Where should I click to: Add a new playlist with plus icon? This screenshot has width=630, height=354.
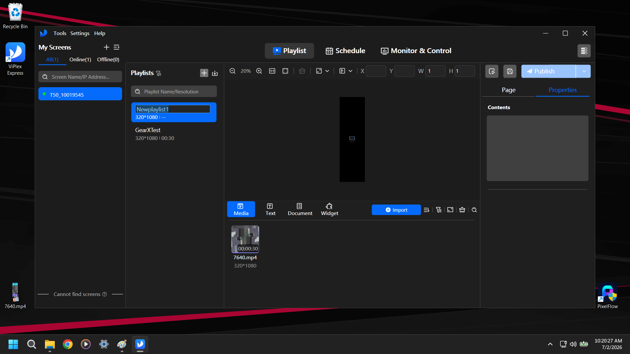[204, 73]
